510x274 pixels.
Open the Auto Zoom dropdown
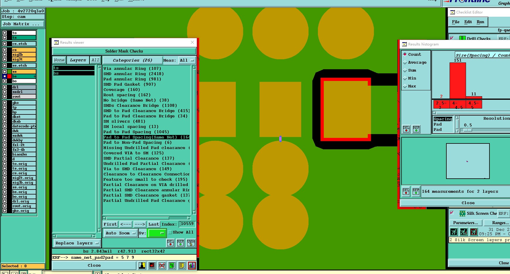pos(121,233)
